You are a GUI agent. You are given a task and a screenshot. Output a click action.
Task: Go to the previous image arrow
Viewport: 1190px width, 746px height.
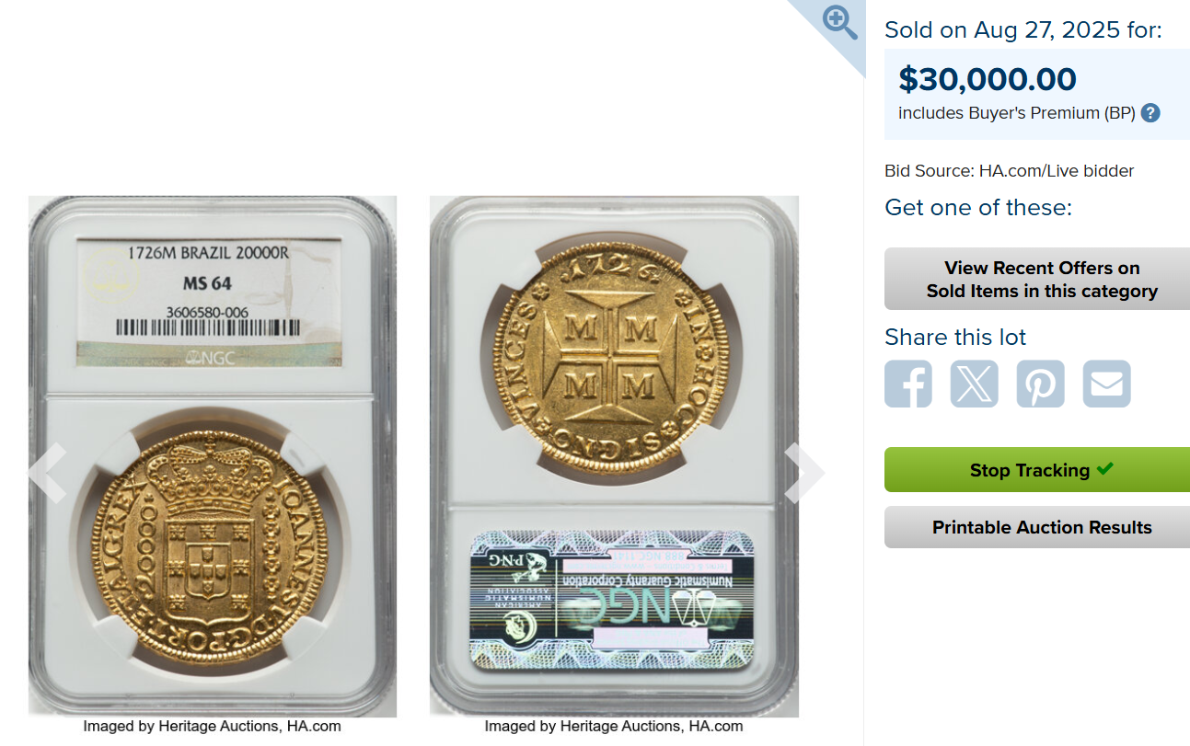pyautogui.click(x=47, y=472)
